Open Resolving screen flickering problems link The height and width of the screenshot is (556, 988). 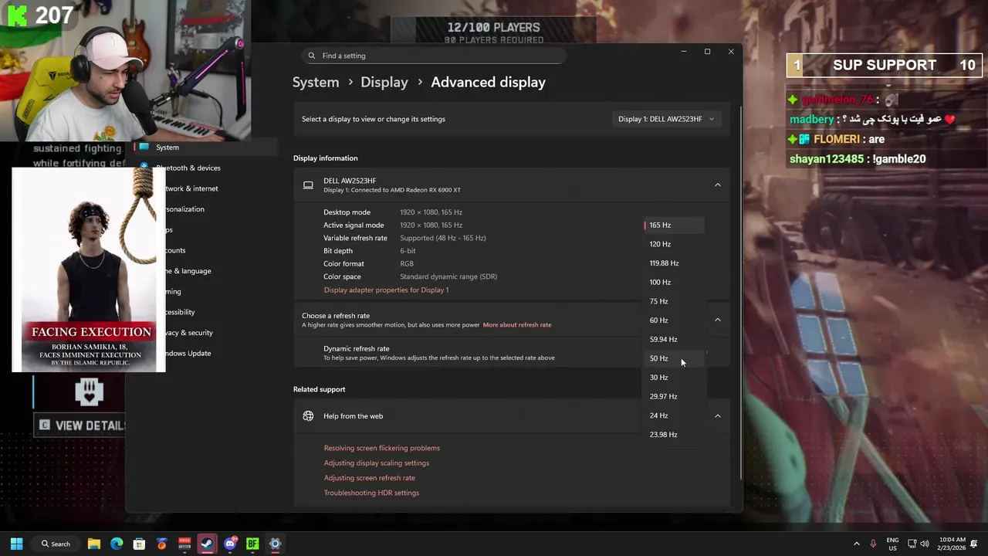pyautogui.click(x=381, y=448)
